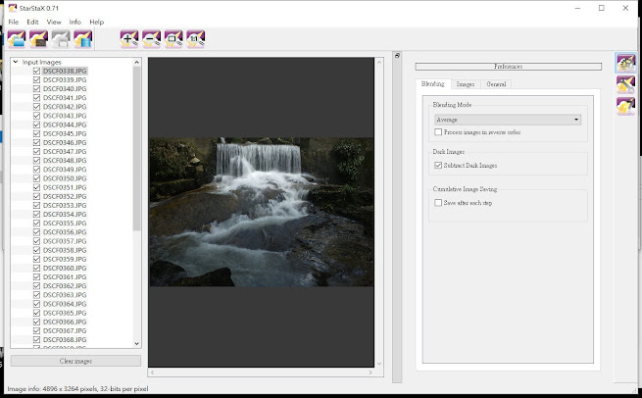Switch to the Images tab
Image resolution: width=642 pixels, height=398 pixels.
466,84
